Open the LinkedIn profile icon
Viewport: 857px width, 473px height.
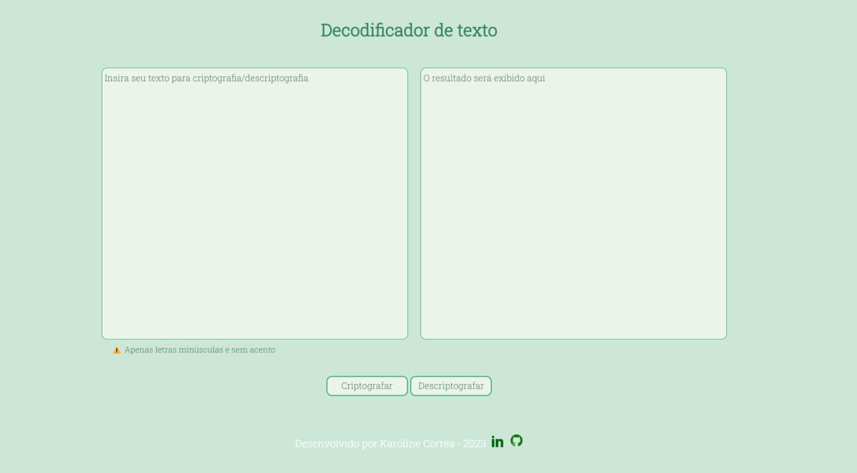tap(497, 441)
